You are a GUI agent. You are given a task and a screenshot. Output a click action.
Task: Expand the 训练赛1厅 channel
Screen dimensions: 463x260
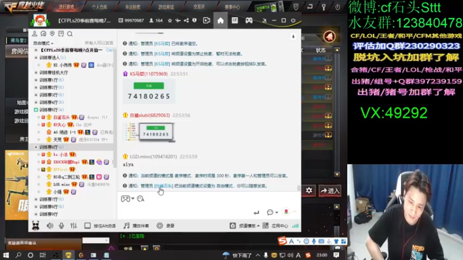click(x=36, y=80)
